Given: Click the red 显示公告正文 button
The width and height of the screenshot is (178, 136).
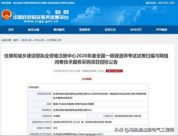Looking at the screenshot, I should tap(114, 71).
